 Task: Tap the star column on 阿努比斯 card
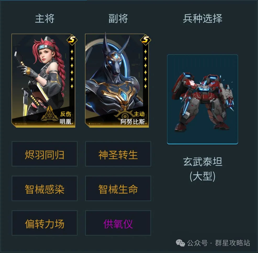[145, 69]
